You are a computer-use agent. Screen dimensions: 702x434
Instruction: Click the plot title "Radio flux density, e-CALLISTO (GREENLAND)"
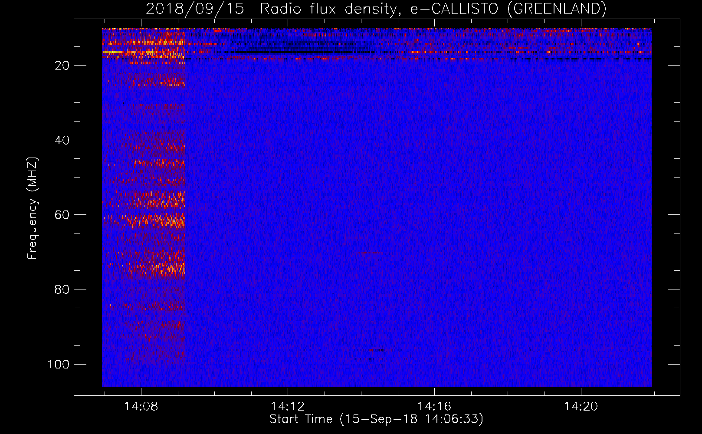(433, 9)
